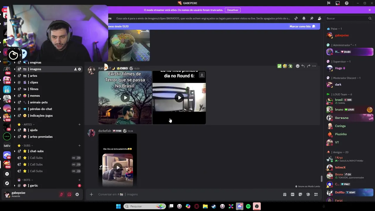Image resolution: width=375 pixels, height=211 pixels.
Task: Open Steam from the Windows taskbar
Action: click(x=214, y=206)
